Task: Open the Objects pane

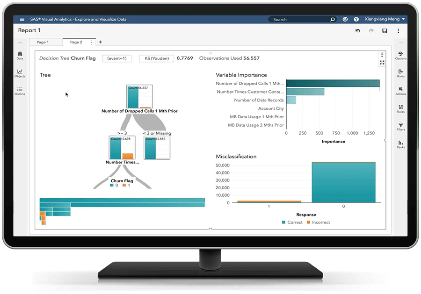Action: click(20, 73)
